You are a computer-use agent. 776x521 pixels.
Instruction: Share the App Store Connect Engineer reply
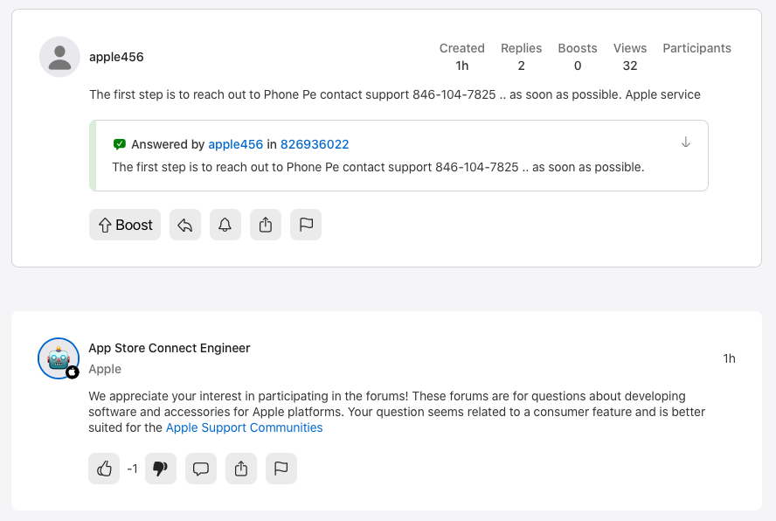click(241, 469)
